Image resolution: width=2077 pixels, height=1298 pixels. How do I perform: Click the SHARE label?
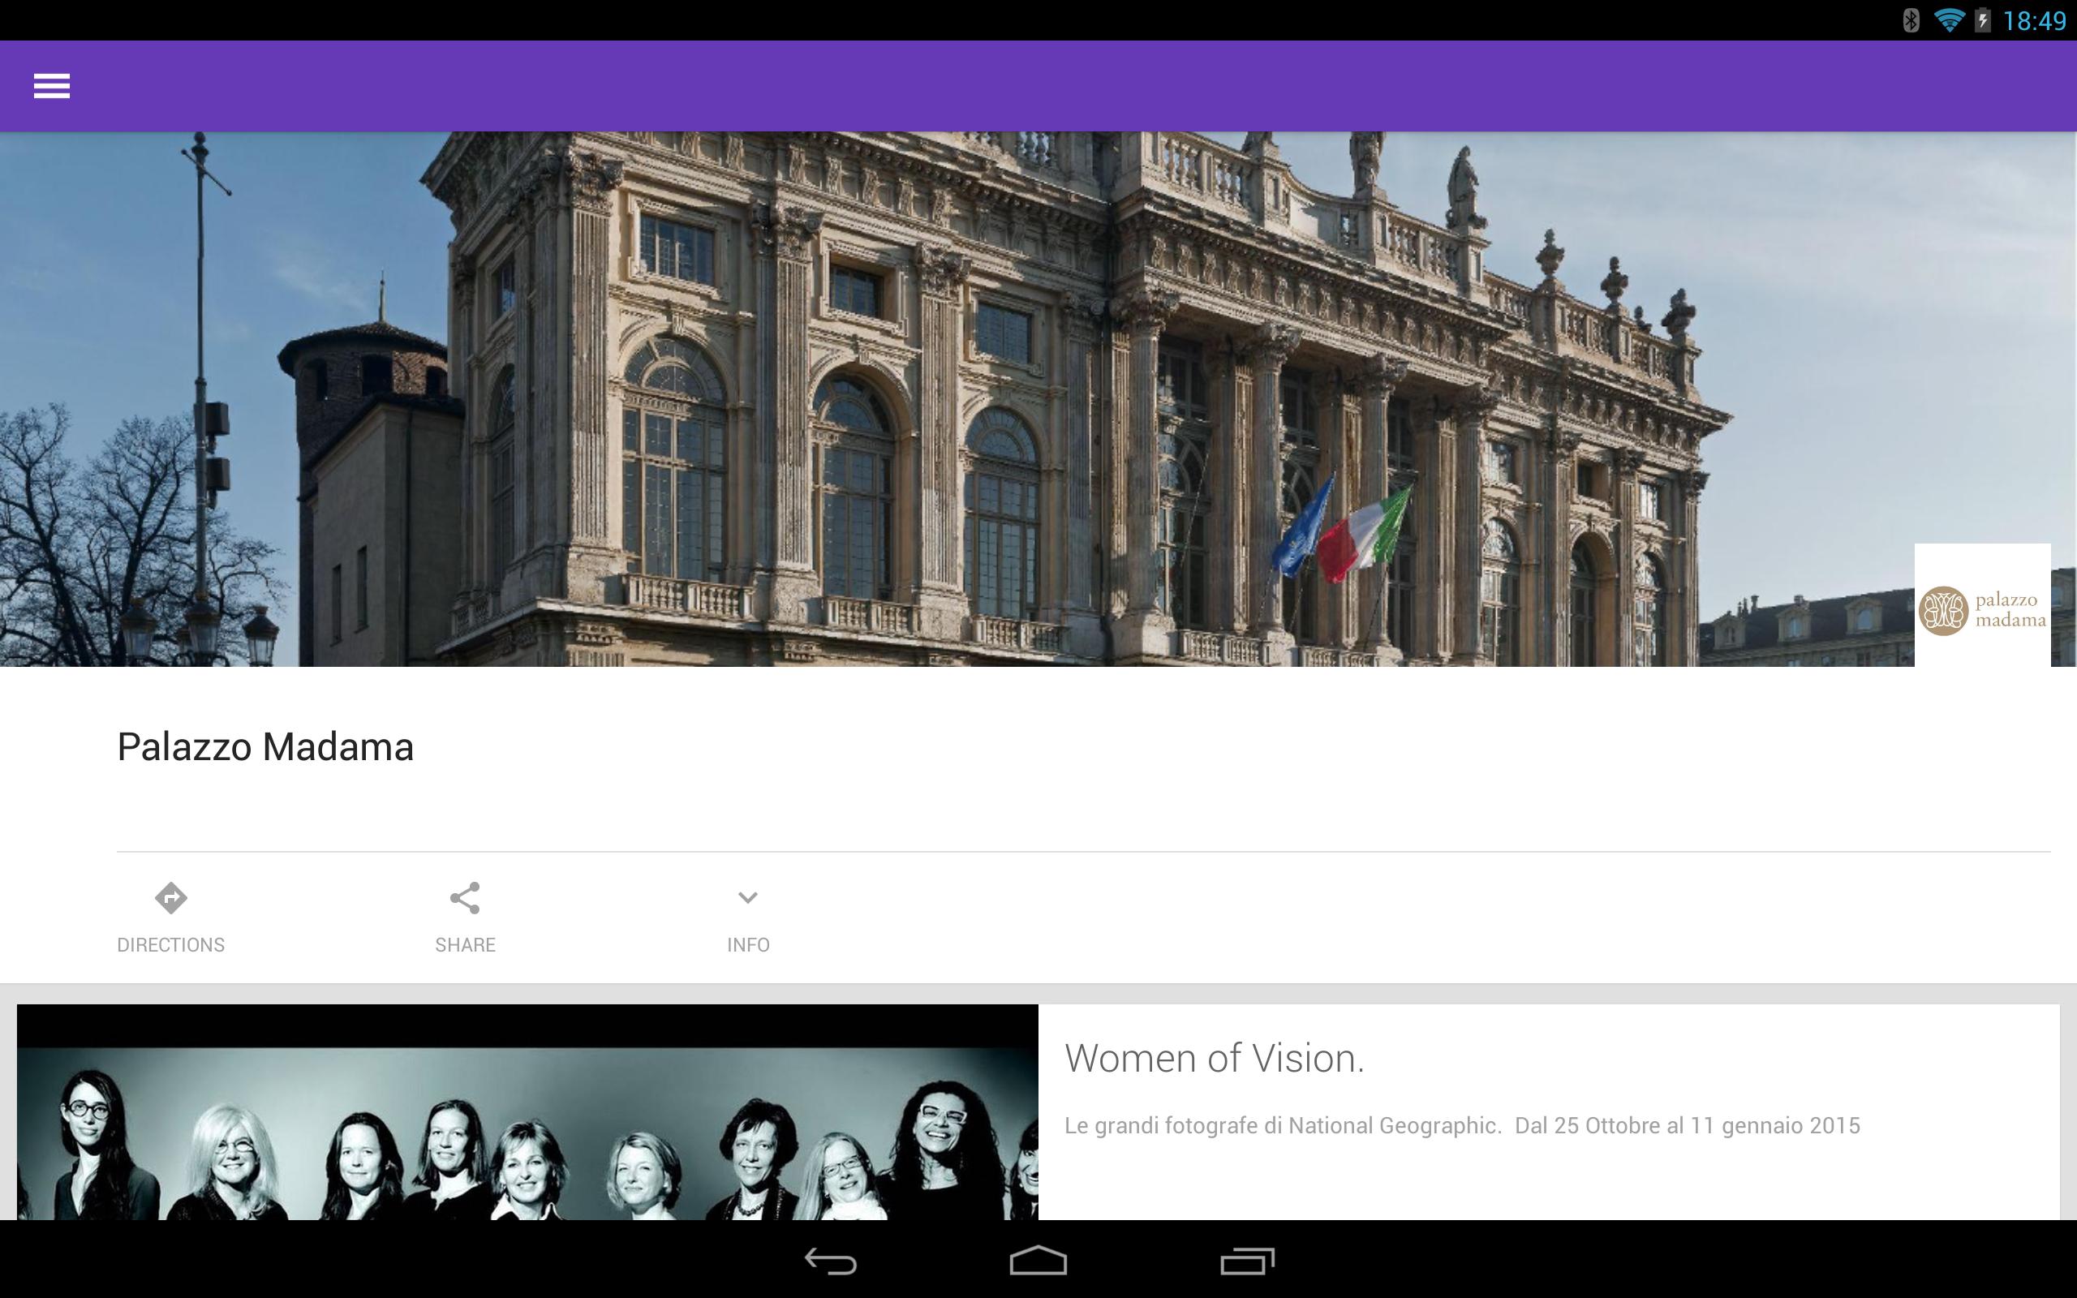point(465,945)
